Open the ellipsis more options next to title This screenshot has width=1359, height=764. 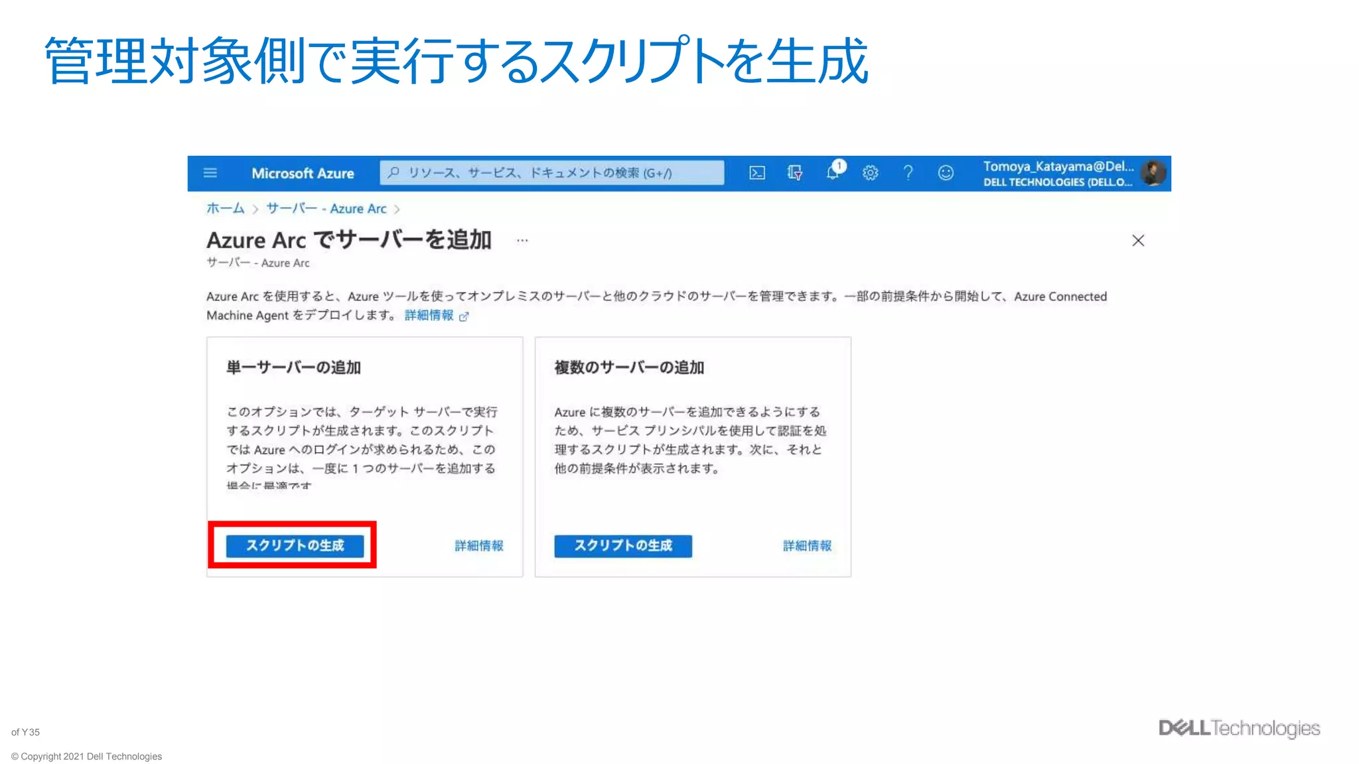pyautogui.click(x=522, y=241)
